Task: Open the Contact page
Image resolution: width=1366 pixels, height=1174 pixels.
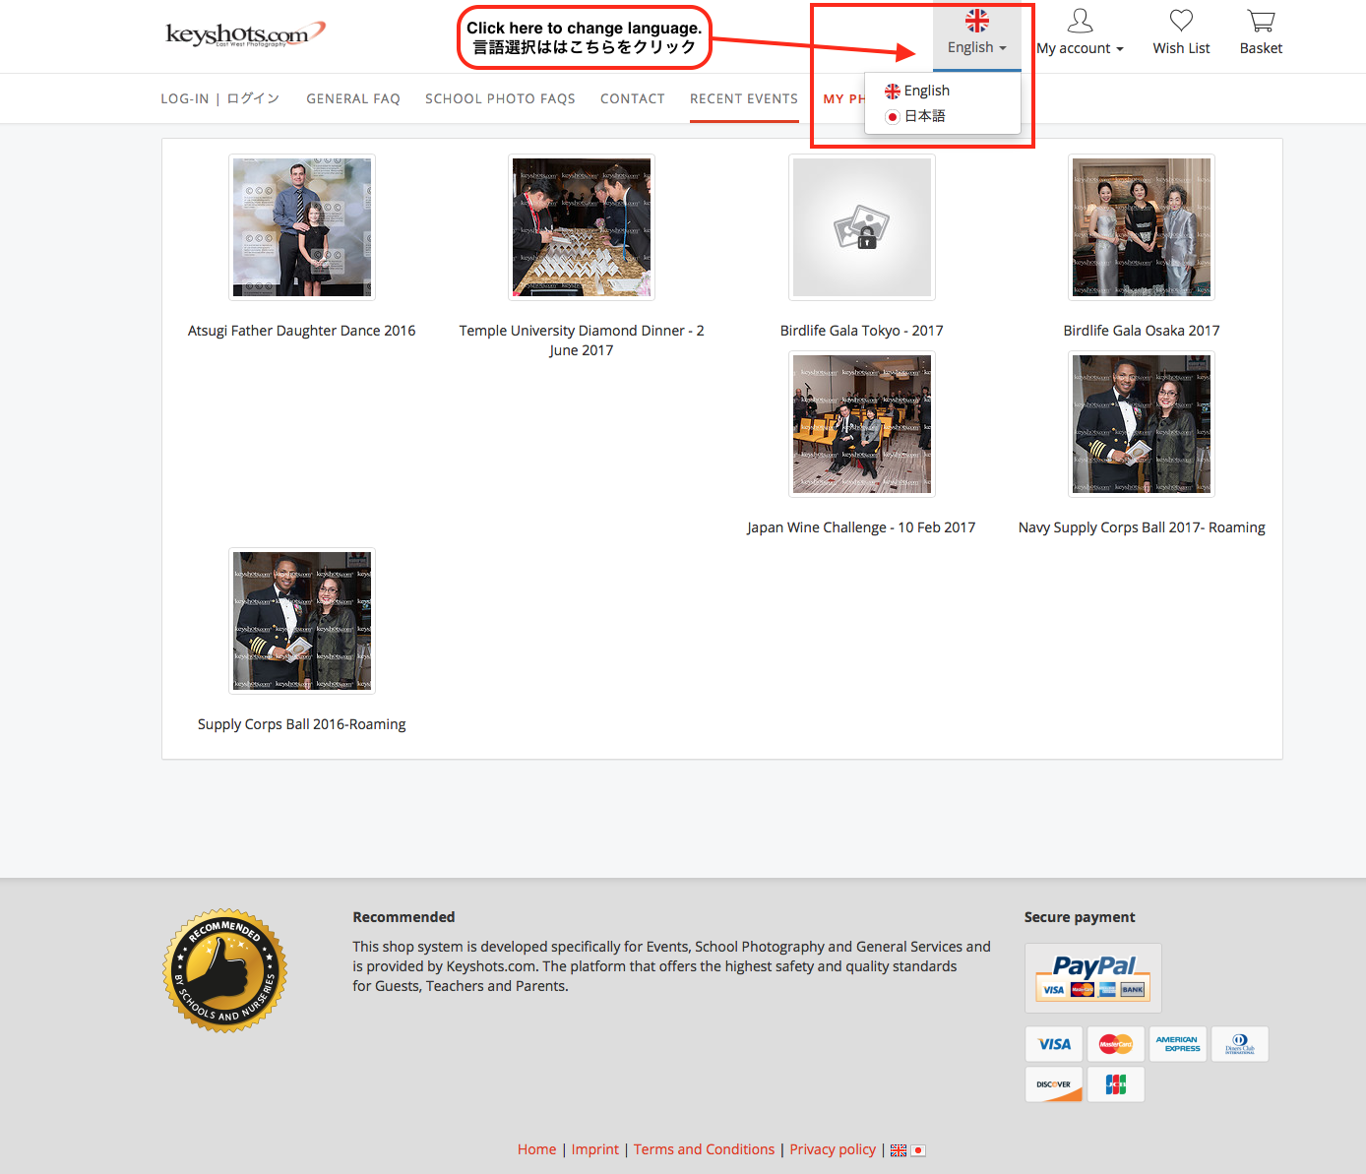Action: [x=632, y=98]
